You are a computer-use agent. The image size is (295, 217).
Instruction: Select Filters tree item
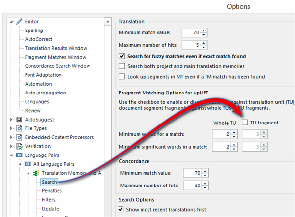tap(49, 200)
